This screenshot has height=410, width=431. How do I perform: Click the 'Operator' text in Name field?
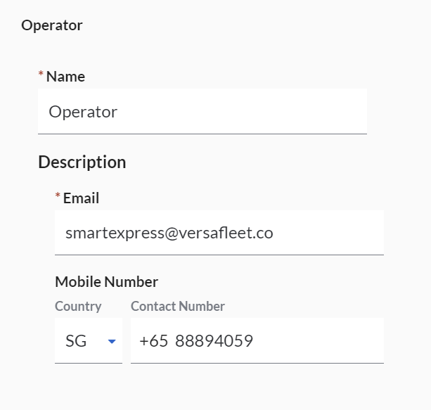83,111
